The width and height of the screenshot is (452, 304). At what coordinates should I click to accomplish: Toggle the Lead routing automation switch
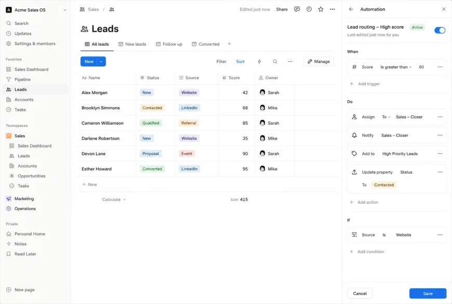pos(440,30)
